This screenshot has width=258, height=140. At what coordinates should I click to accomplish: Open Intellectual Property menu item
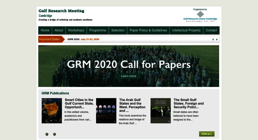186,30
